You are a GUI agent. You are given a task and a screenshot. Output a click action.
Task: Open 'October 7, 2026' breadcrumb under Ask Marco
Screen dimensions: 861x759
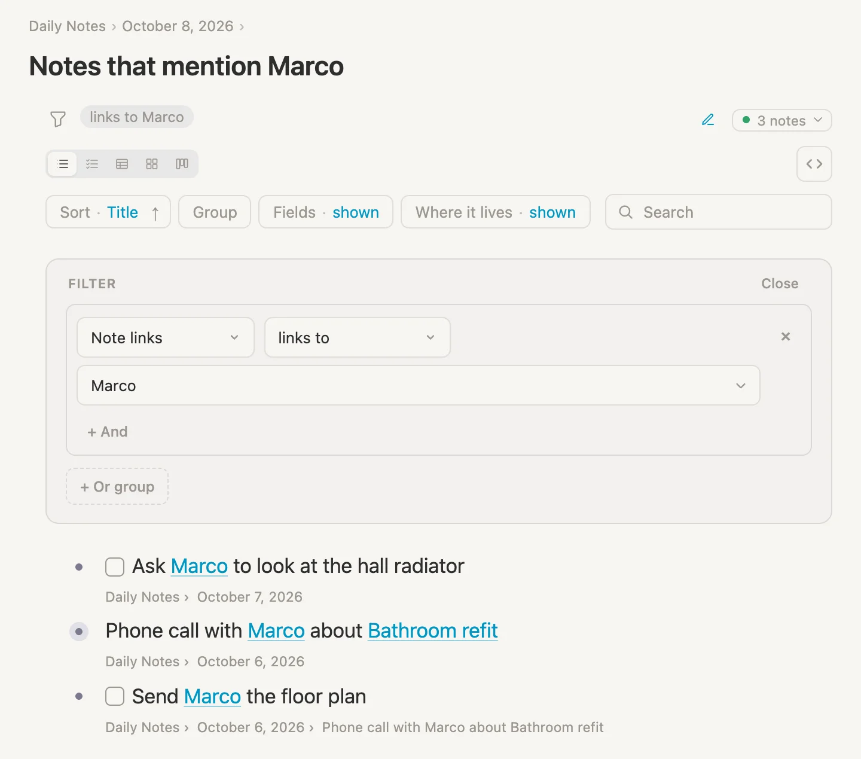pos(250,597)
